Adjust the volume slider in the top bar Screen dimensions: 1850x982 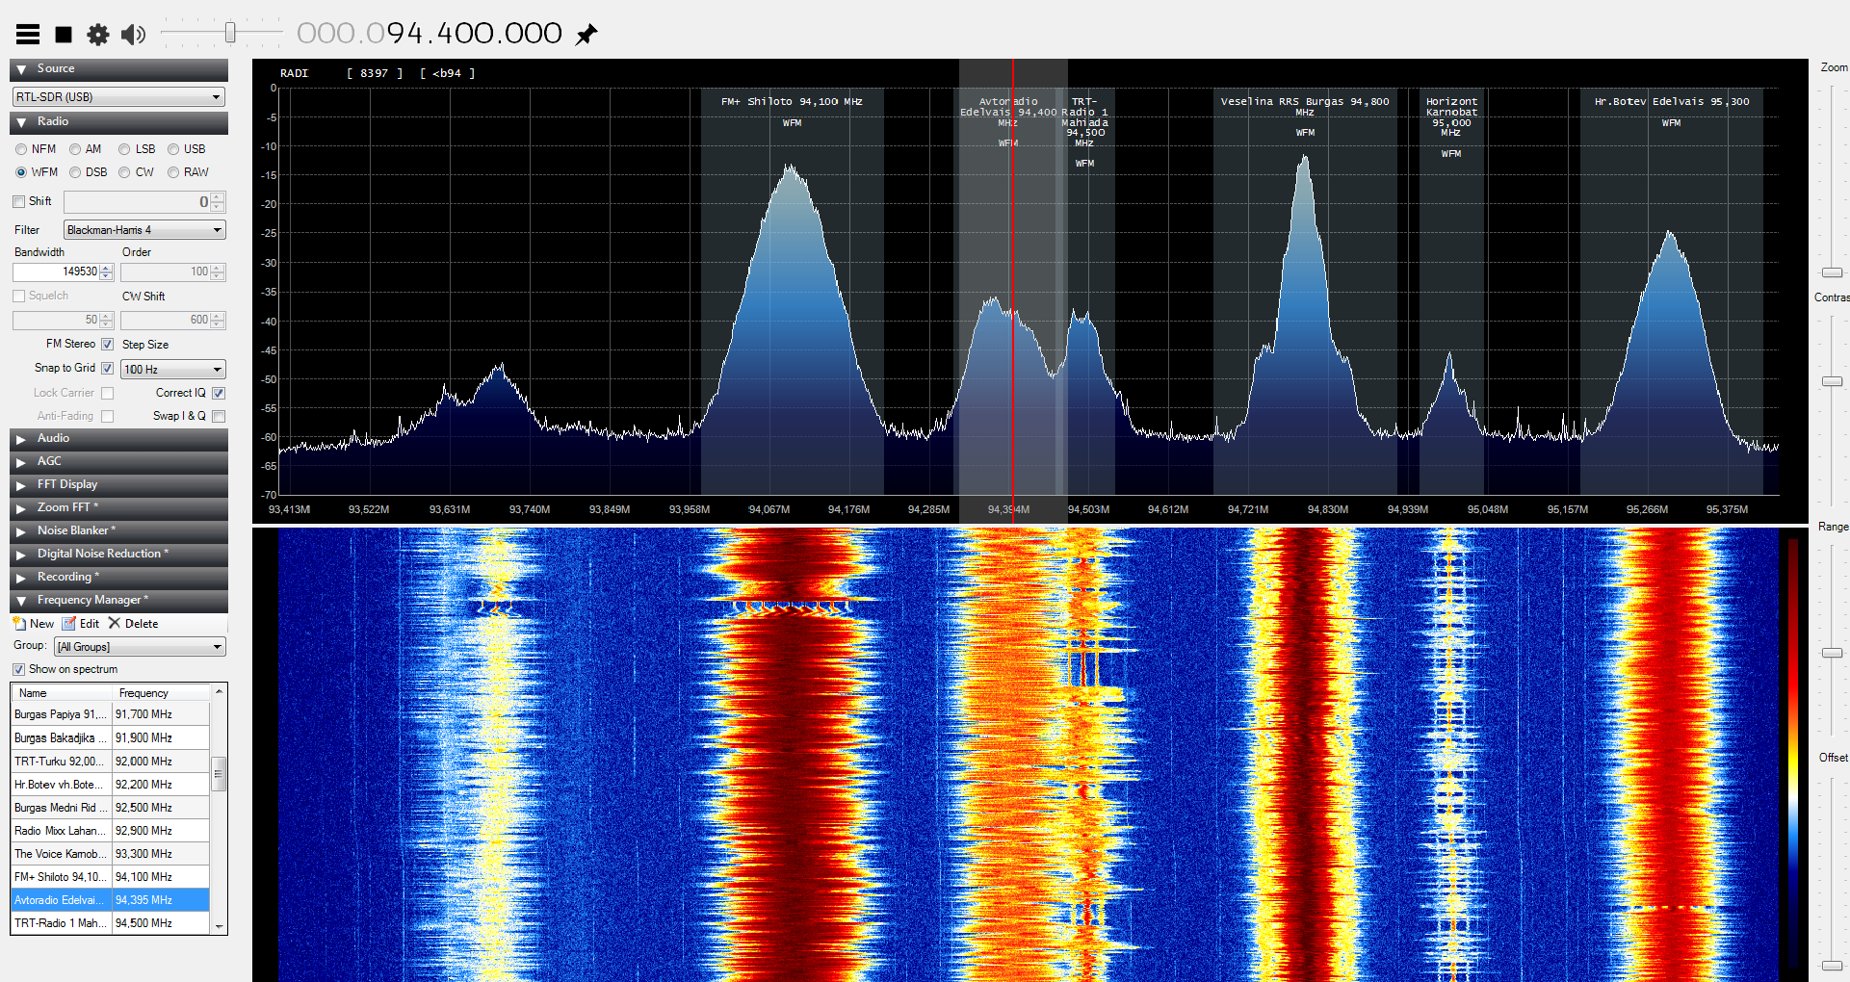pos(230,33)
